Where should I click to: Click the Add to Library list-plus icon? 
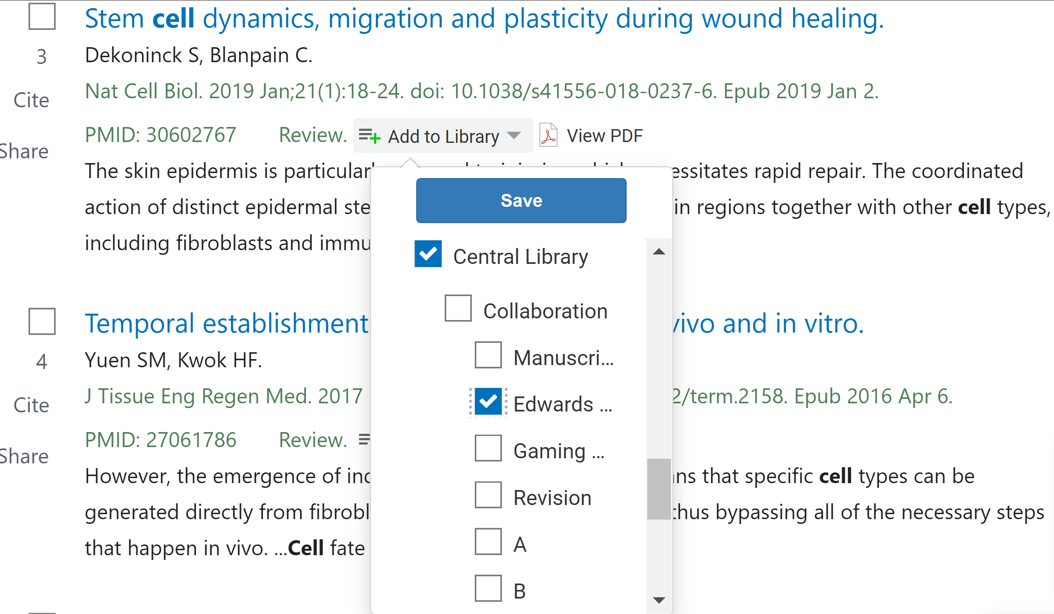(x=369, y=136)
